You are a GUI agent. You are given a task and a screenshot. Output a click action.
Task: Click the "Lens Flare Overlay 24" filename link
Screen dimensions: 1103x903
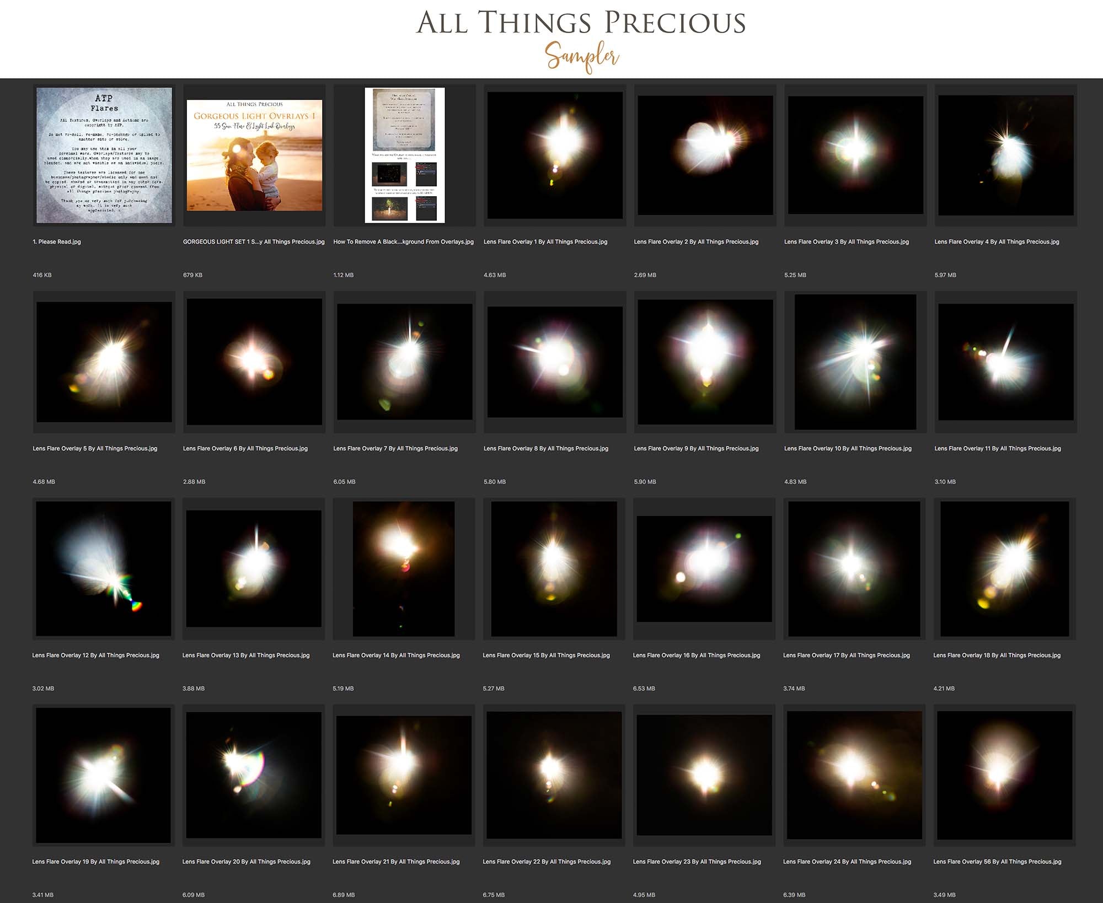coord(847,861)
